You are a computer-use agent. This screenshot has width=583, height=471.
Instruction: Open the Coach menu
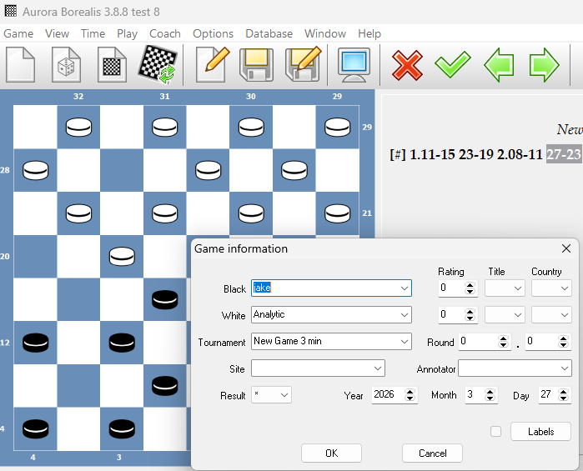(x=165, y=33)
